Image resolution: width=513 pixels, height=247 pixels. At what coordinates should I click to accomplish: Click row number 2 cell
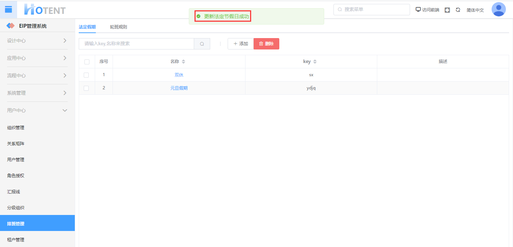pyautogui.click(x=104, y=88)
